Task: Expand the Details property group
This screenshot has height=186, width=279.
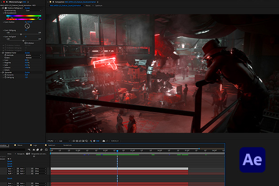Action: pyautogui.click(x=3, y=70)
